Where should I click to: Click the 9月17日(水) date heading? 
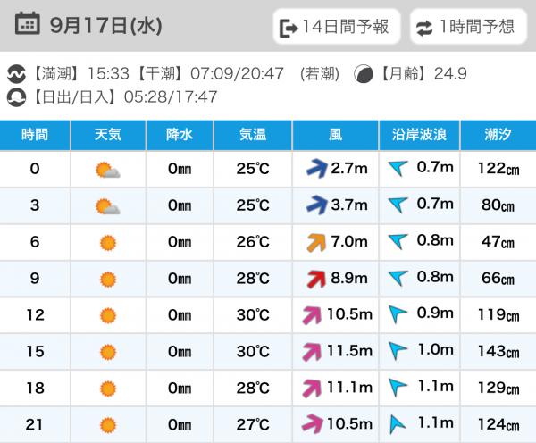click(x=106, y=25)
